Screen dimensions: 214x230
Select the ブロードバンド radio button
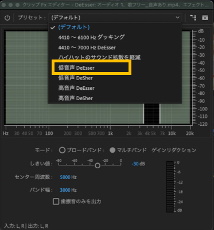coord(62,150)
